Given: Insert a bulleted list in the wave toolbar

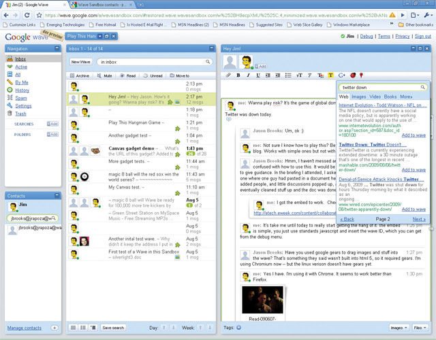Looking at the screenshot, I should click(288, 75).
